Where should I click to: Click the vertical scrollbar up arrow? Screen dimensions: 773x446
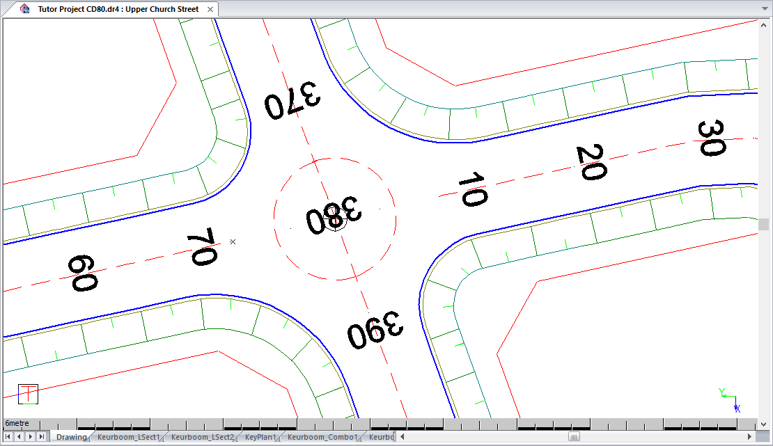point(764,23)
